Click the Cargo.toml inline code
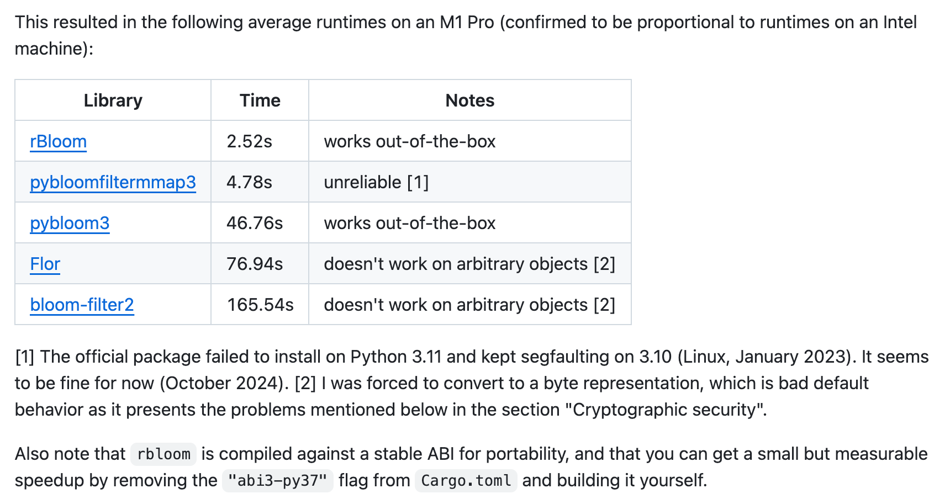The image size is (929, 499). point(466,481)
